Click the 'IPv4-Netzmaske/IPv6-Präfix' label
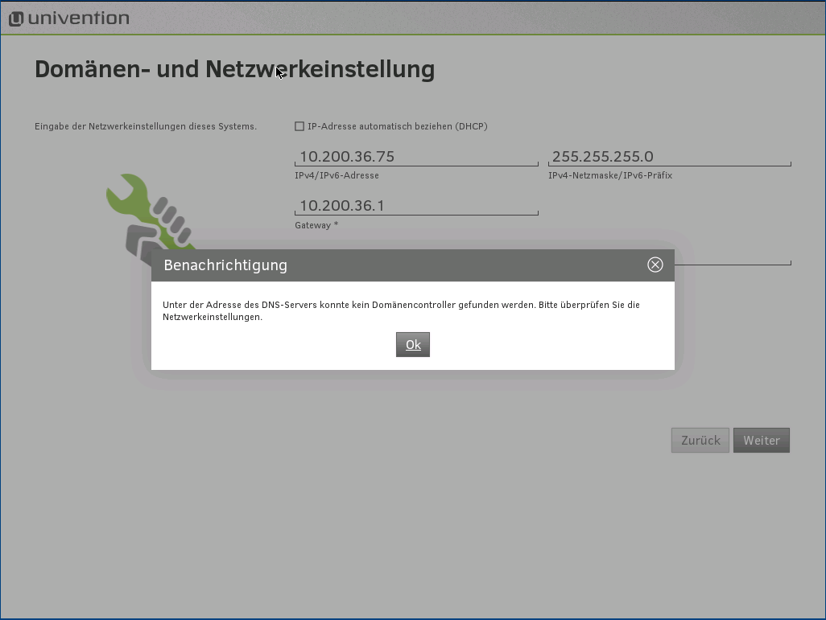Screen dimensions: 826x620 [x=609, y=175]
